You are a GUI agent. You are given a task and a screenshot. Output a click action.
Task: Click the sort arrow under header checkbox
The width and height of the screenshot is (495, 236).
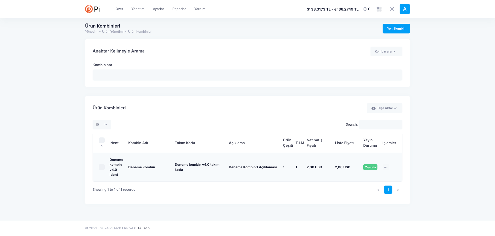[102, 146]
